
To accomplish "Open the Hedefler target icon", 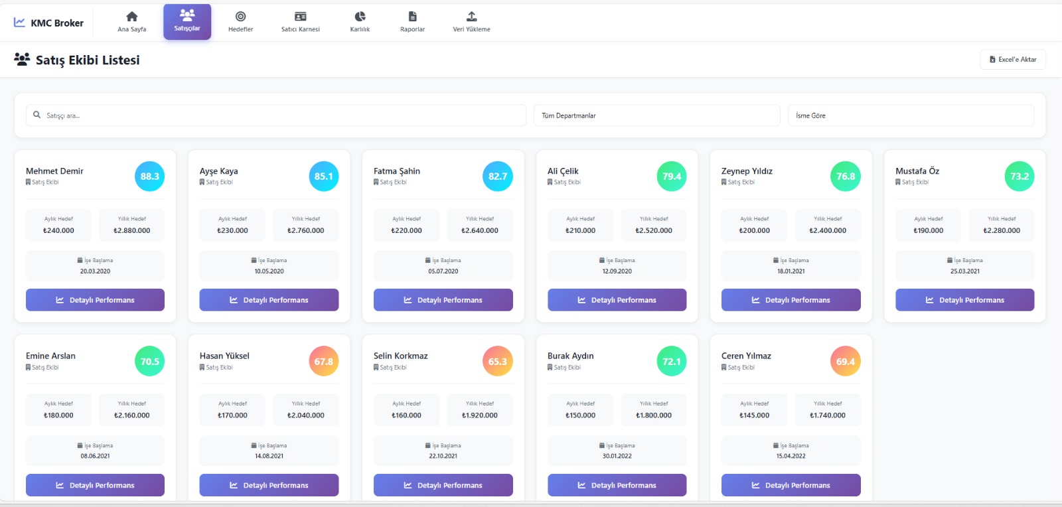I will coord(240,17).
